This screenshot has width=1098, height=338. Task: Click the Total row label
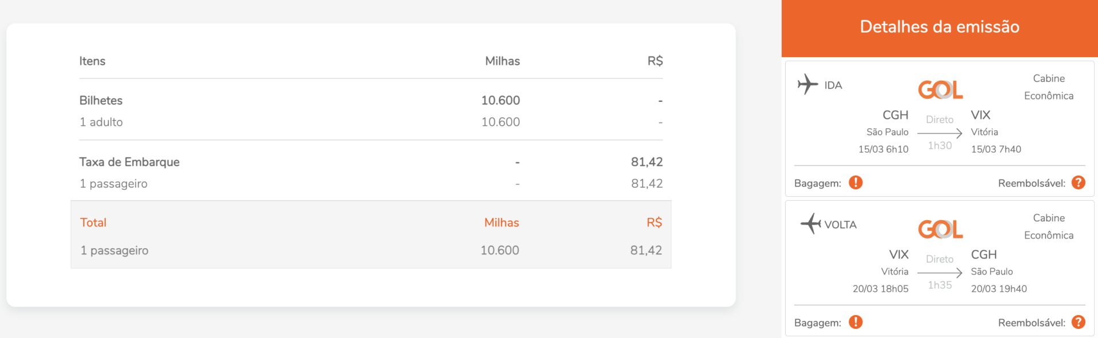click(x=93, y=222)
